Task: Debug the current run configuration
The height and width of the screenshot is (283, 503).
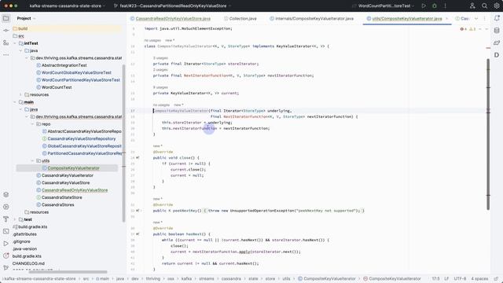Action: (x=435, y=6)
